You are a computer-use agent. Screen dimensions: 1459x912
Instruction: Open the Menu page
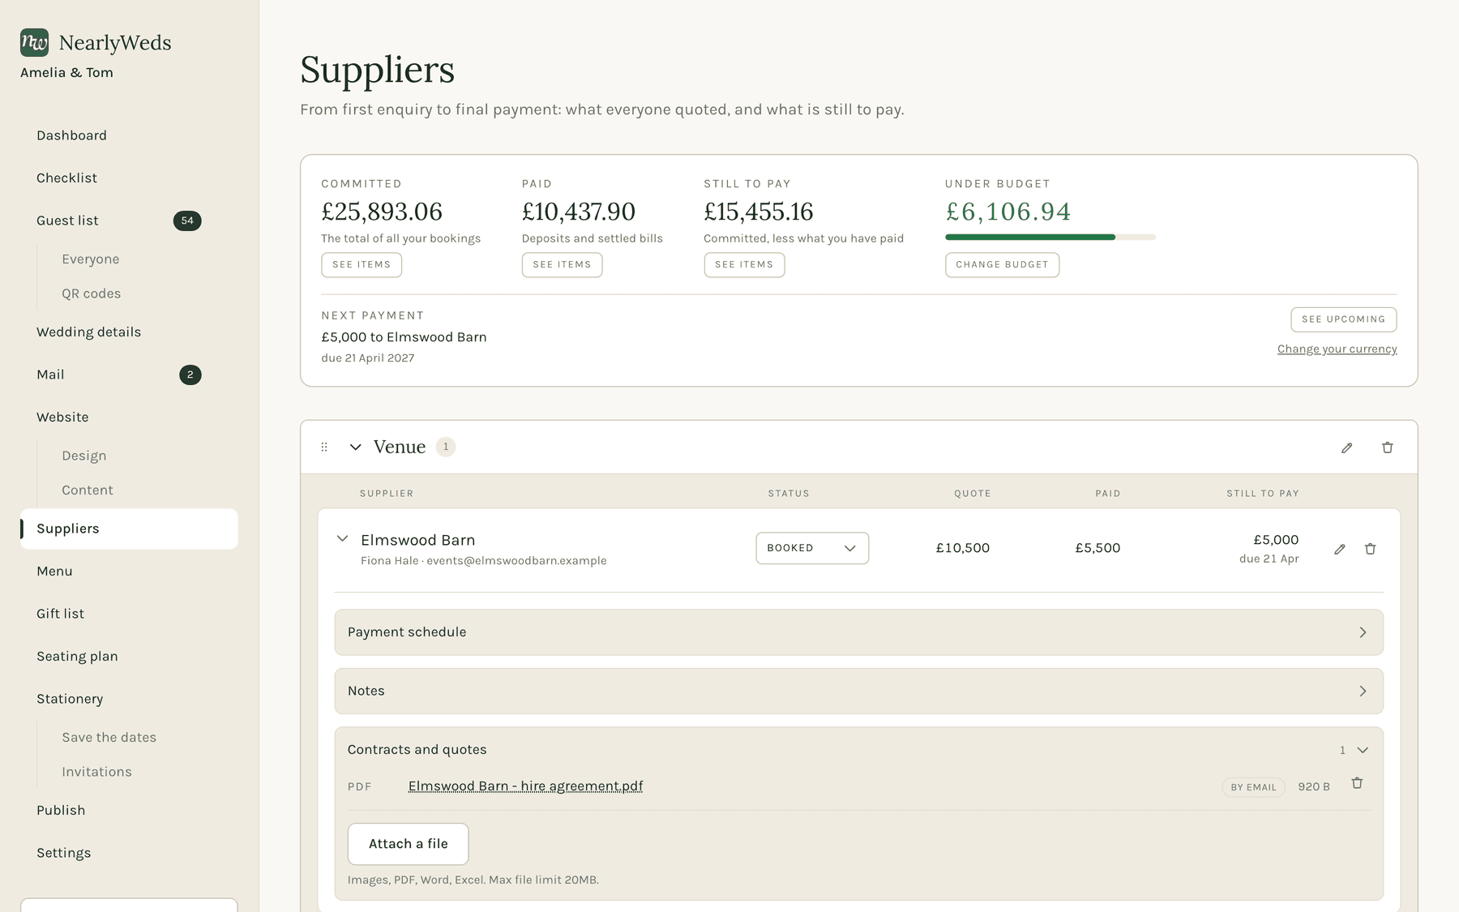coord(54,571)
